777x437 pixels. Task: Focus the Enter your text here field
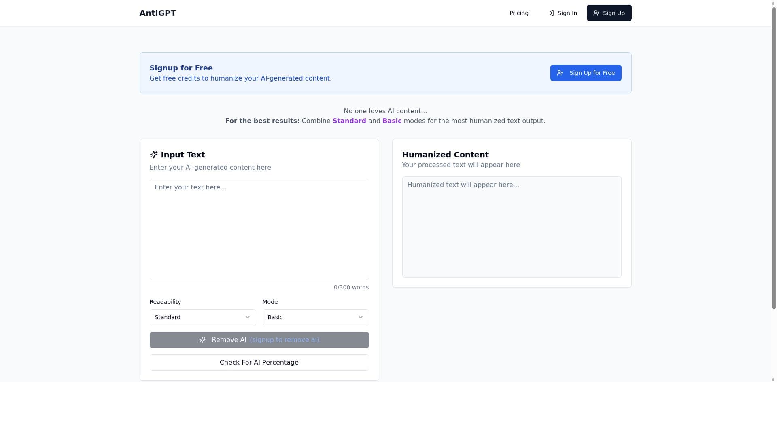(259, 229)
